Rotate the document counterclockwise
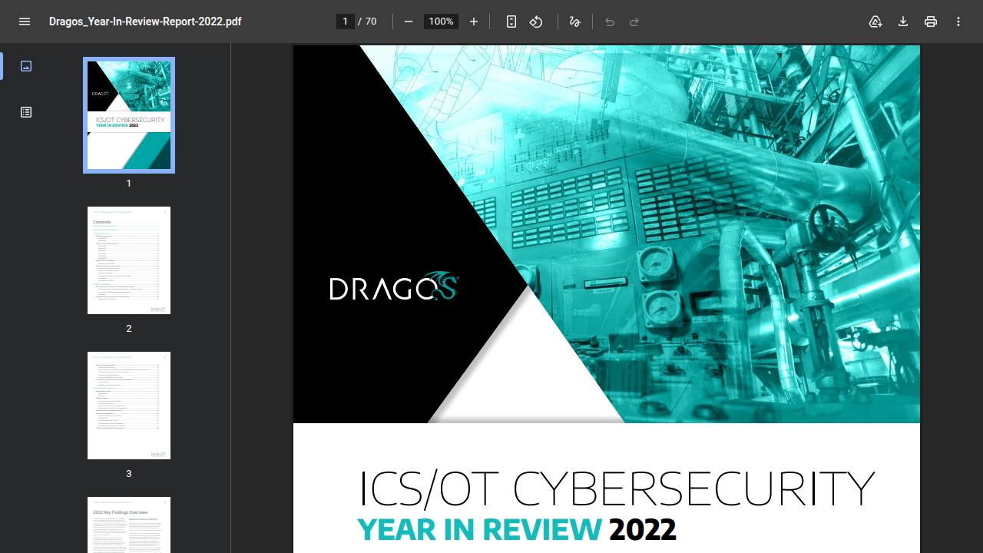Image resolution: width=983 pixels, height=553 pixels. 536,22
